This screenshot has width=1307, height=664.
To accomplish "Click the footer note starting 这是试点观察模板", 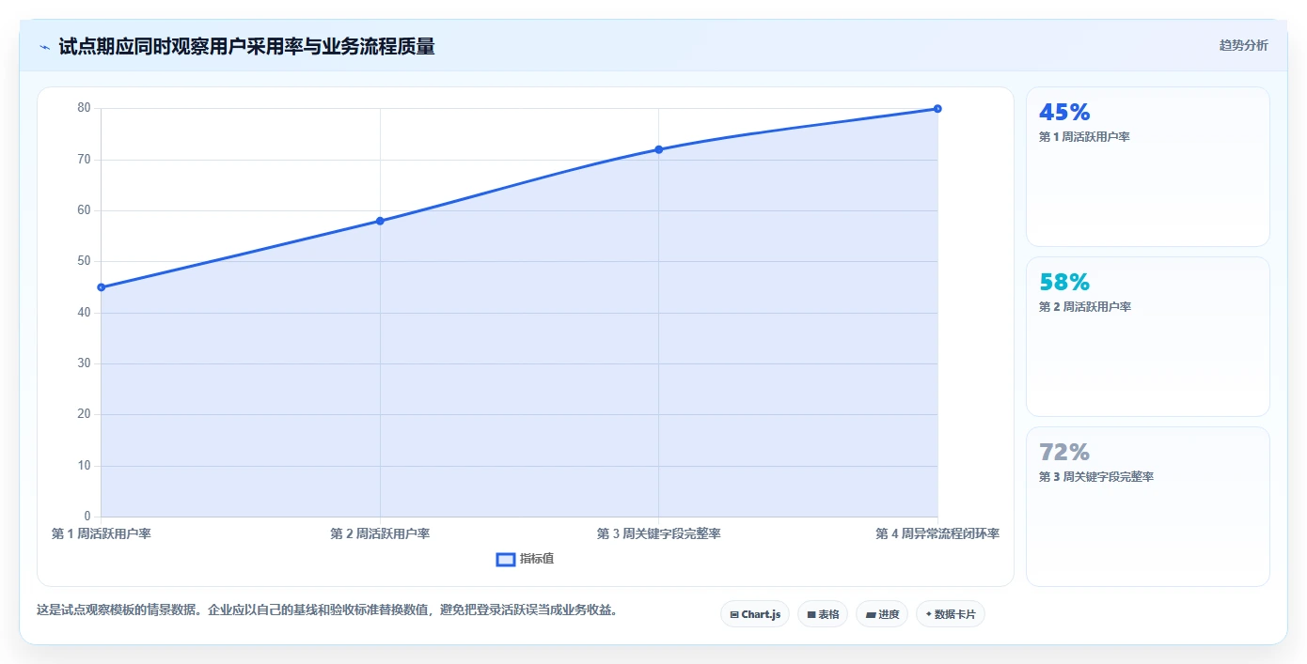I will coord(327,610).
